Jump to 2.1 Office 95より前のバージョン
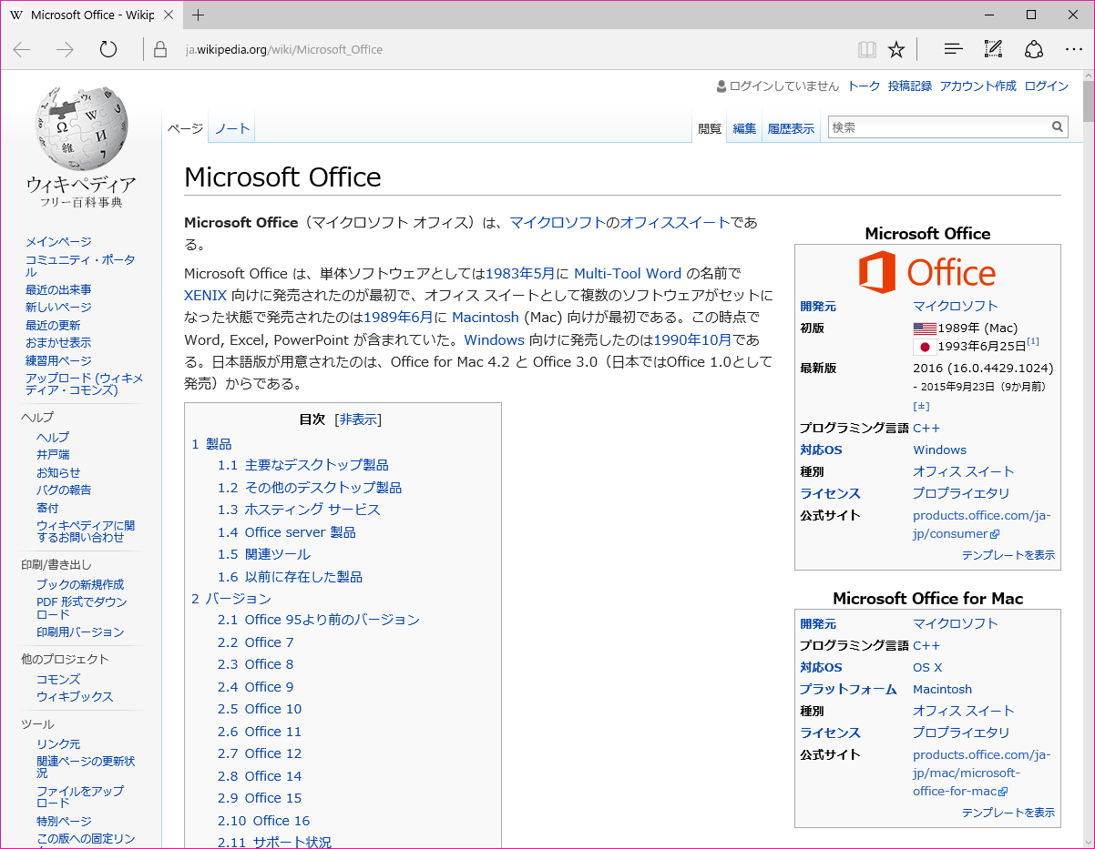The image size is (1095, 849). [319, 620]
